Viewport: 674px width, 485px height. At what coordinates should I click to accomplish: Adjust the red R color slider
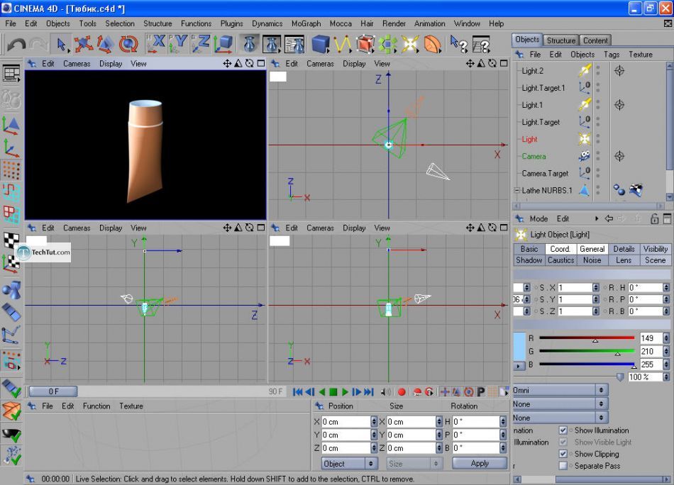tap(587, 338)
